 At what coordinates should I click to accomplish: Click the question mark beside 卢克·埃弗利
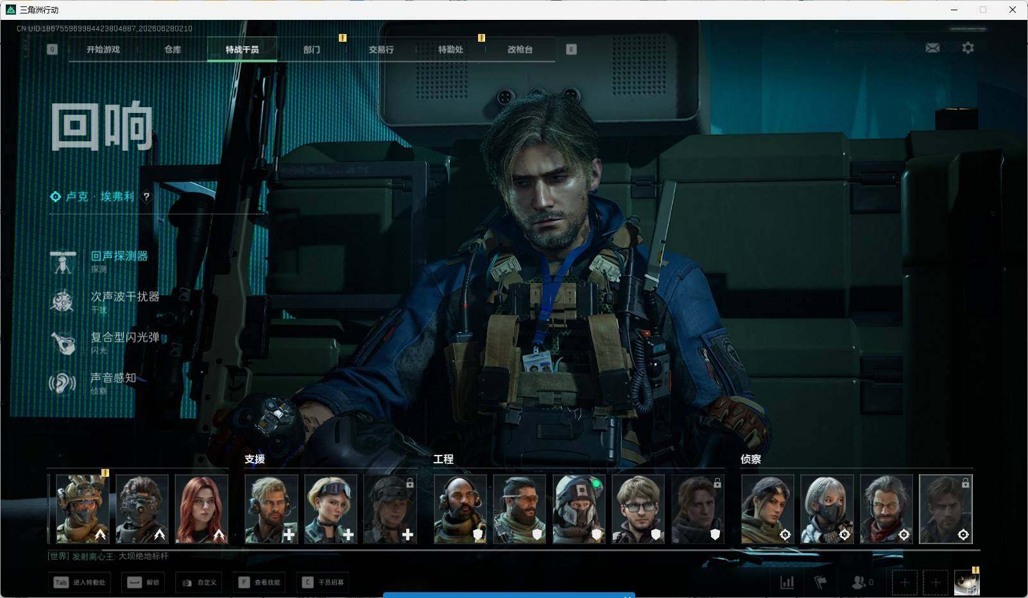tap(146, 196)
